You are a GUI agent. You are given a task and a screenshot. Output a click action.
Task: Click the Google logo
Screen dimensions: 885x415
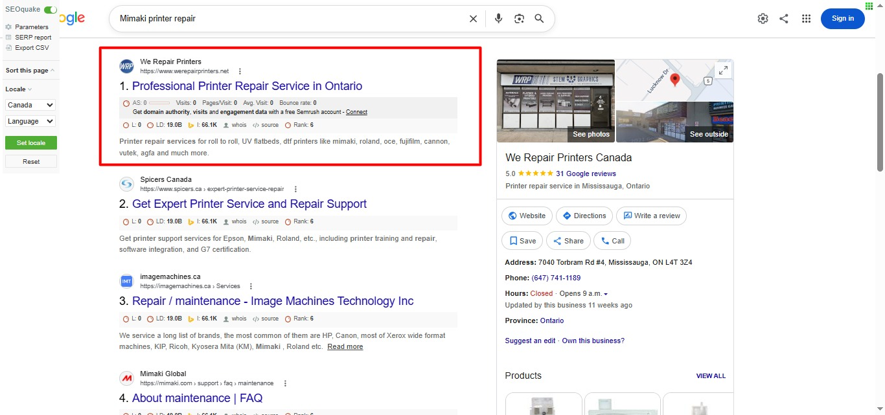[x=73, y=19]
